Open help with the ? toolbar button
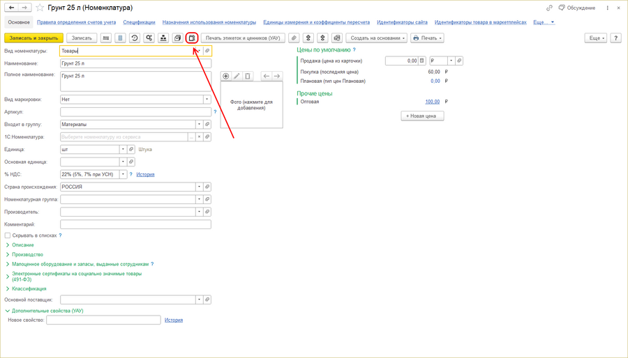The height and width of the screenshot is (358, 628). pyautogui.click(x=616, y=38)
